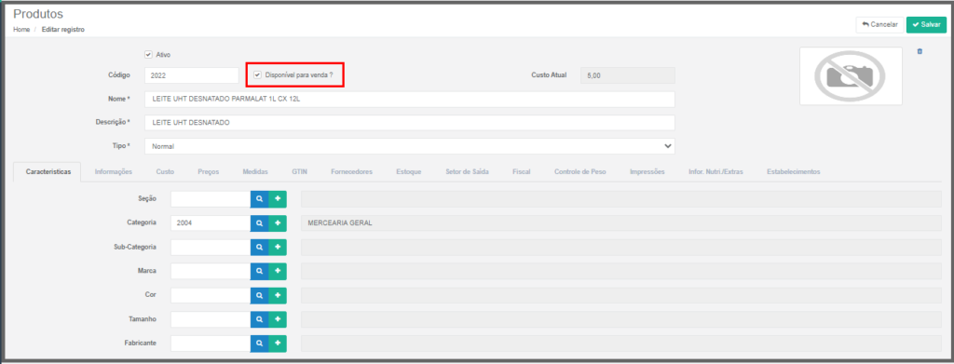Viewport: 954px width, 364px height.
Task: Toggle Disponível para venda checkbox
Action: pyautogui.click(x=257, y=75)
